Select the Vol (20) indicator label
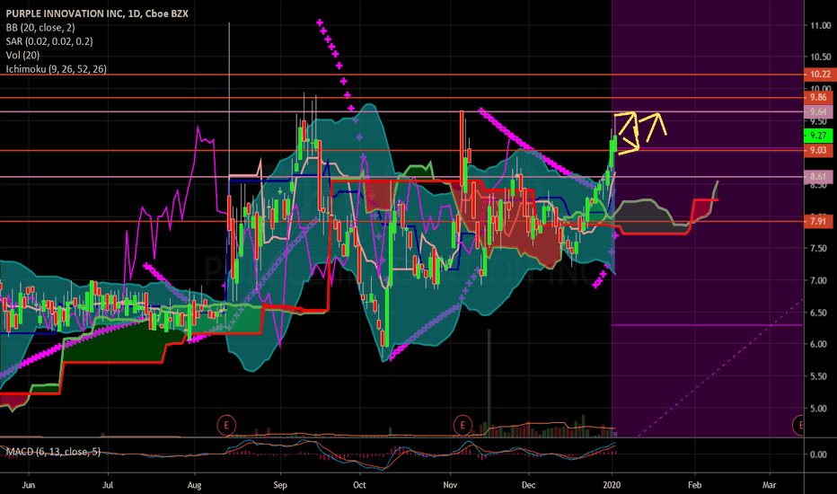 pyautogui.click(x=22, y=56)
